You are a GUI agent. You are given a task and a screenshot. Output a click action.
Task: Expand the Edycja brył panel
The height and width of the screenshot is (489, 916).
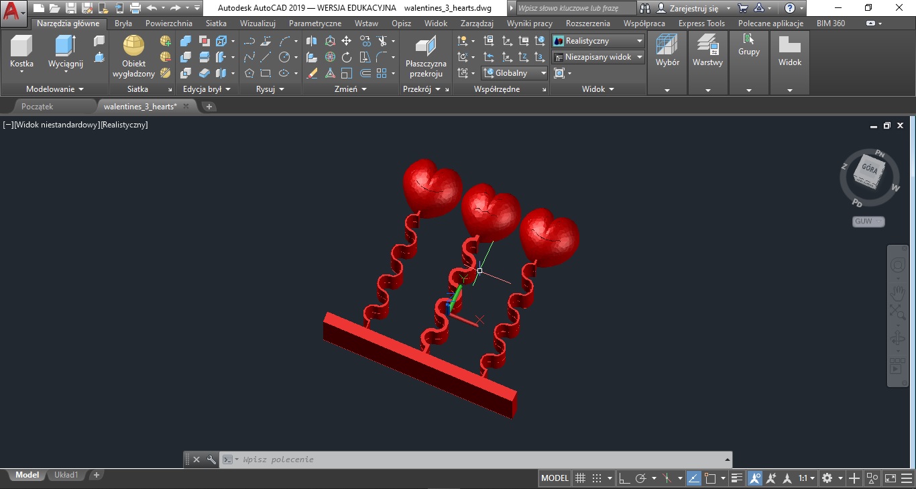click(207, 89)
